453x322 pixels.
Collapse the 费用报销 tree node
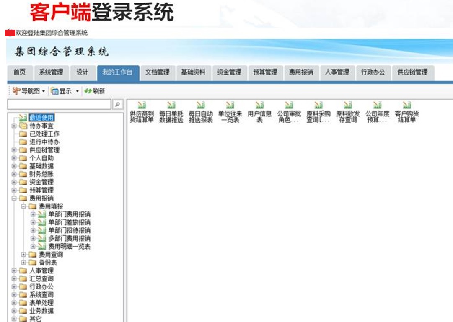coord(14,198)
